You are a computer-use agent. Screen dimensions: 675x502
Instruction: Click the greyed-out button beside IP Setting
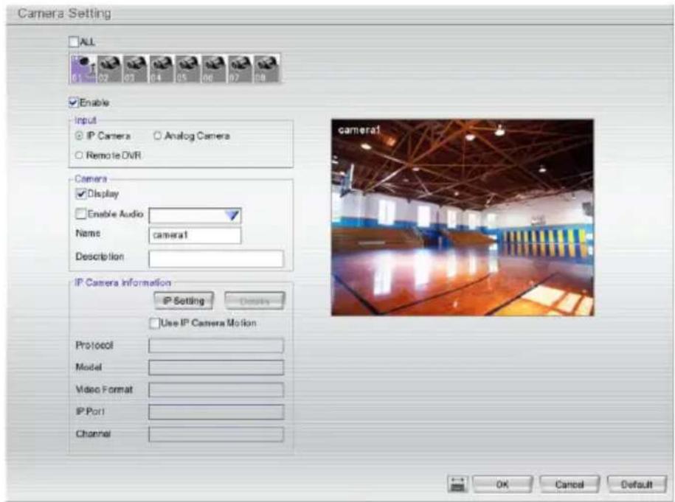point(255,301)
